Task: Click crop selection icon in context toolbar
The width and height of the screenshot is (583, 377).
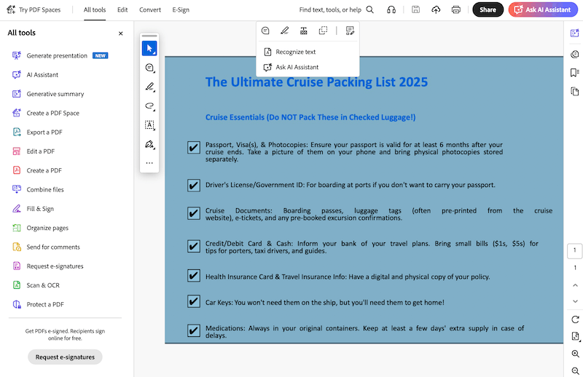Action: point(323,31)
